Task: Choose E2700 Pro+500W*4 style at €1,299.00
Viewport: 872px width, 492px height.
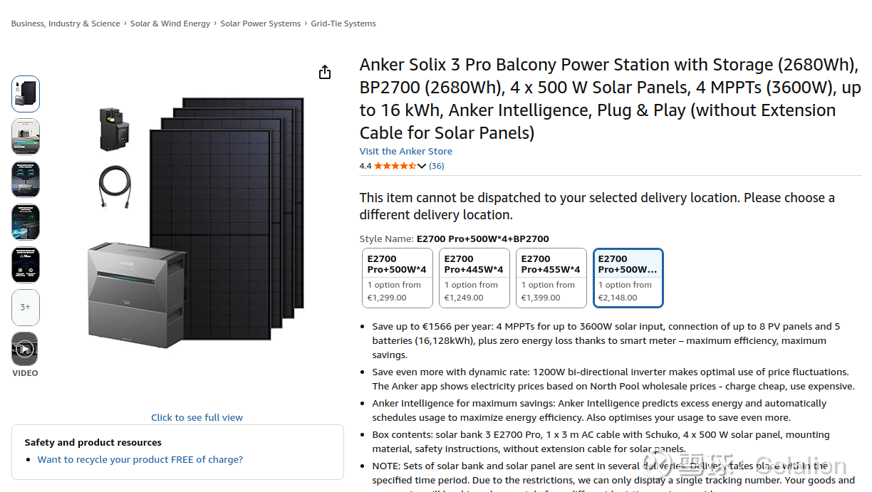Action: pos(398,278)
